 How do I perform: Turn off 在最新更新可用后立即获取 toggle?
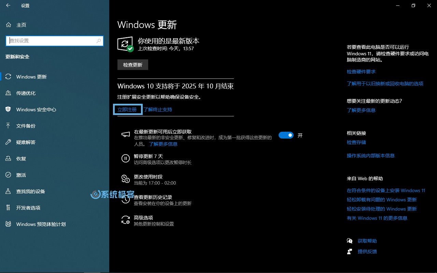pos(286,135)
